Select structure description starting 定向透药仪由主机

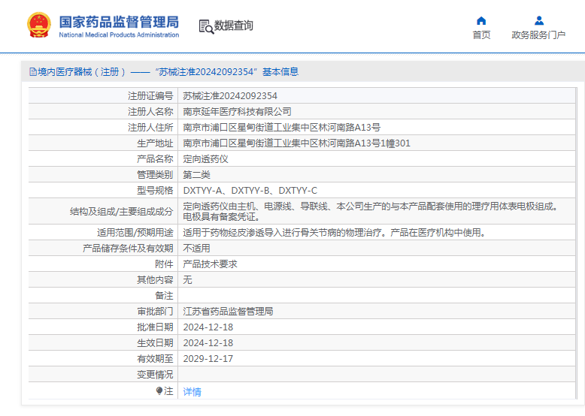(371, 211)
